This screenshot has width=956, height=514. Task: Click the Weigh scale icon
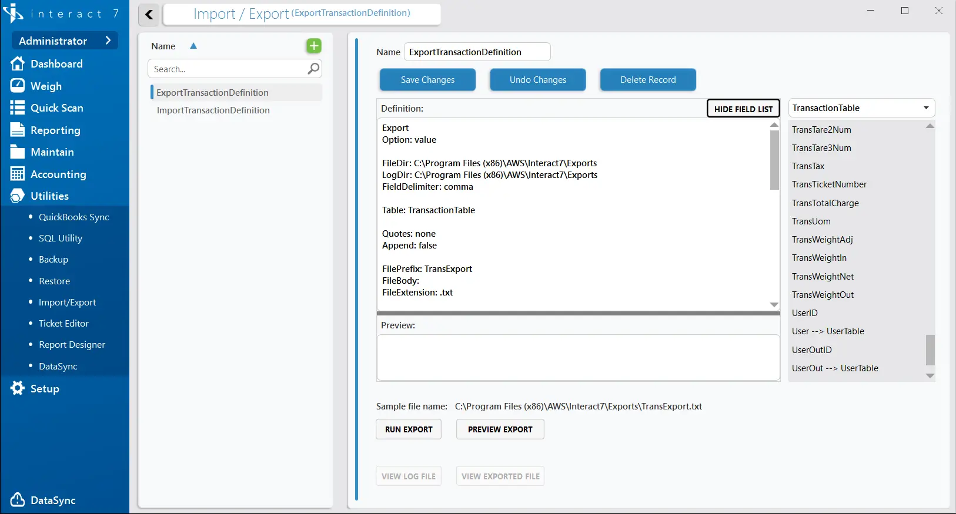pos(18,86)
